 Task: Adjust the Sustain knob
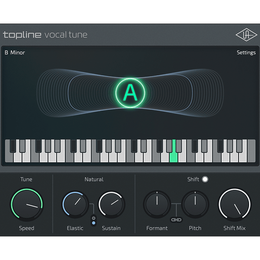coord(112,204)
